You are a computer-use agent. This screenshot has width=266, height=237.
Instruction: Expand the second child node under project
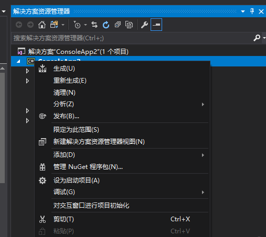coord(27,81)
